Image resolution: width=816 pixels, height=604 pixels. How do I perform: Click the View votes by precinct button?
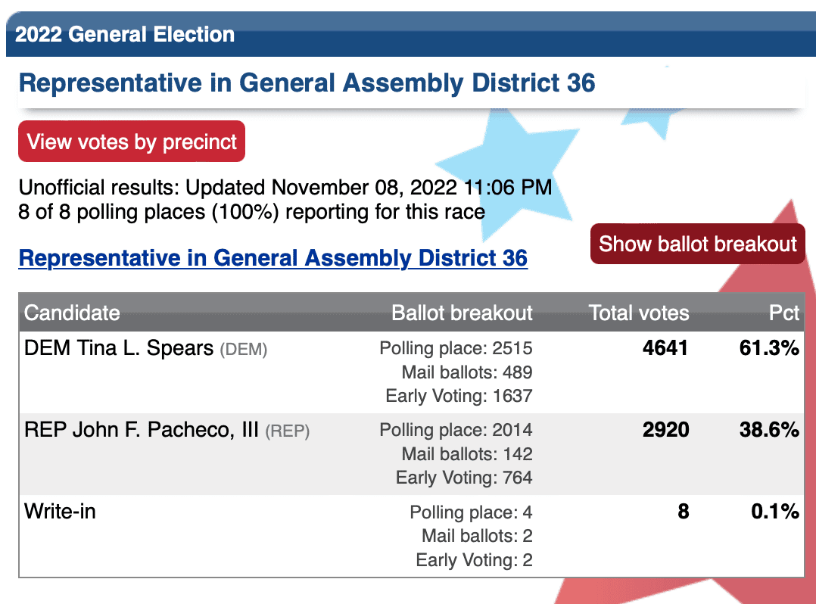coord(132,142)
